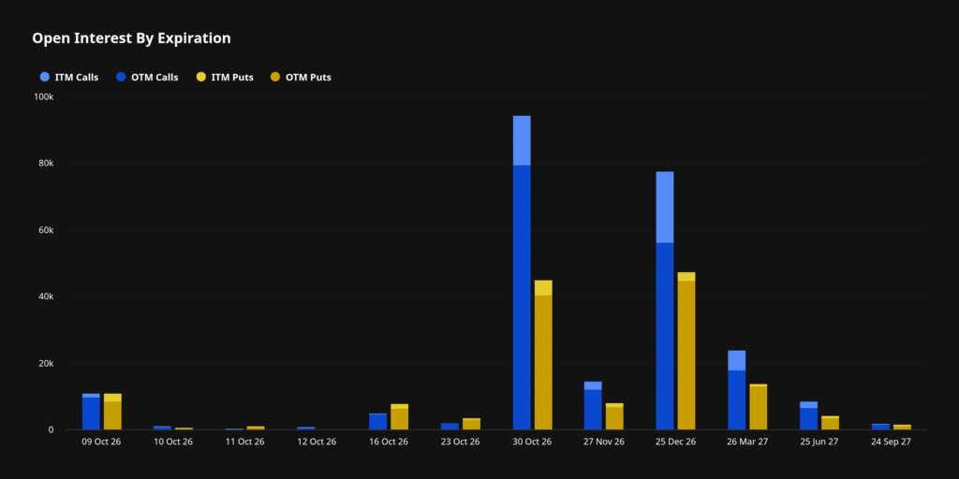Image resolution: width=959 pixels, height=479 pixels.
Task: Toggle the OTM Calls legend item
Action: point(147,78)
